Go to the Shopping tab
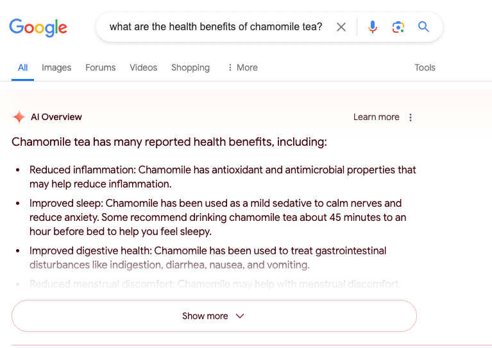The width and height of the screenshot is (492, 348). coord(191,67)
